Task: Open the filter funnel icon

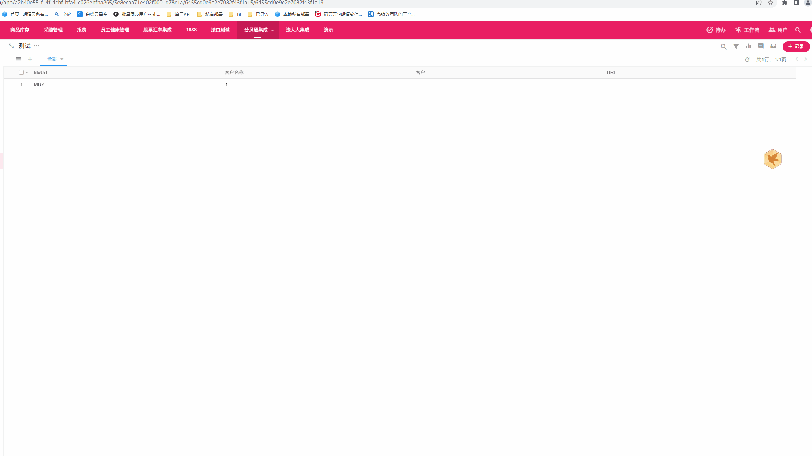Action: tap(736, 47)
